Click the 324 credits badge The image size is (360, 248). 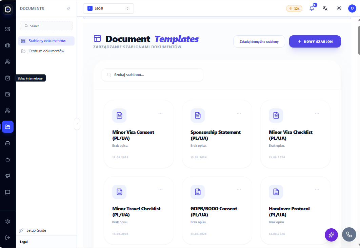tap(294, 8)
